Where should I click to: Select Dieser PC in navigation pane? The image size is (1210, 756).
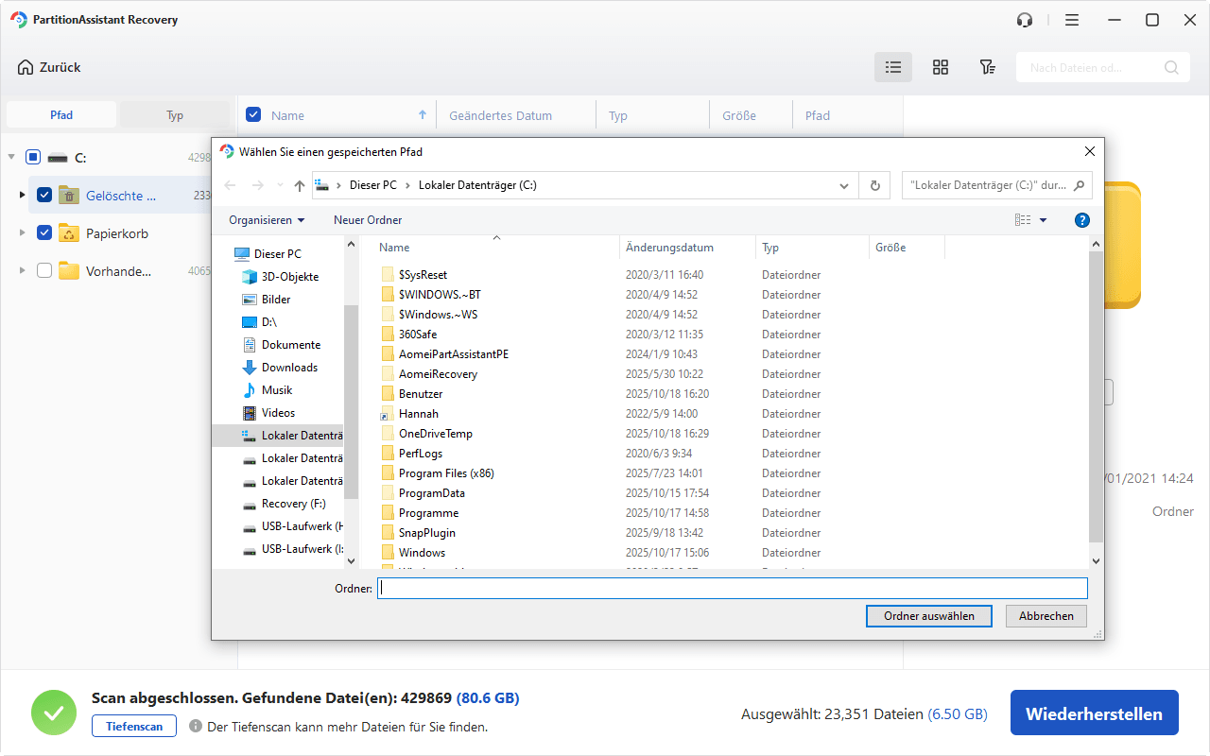pos(268,254)
